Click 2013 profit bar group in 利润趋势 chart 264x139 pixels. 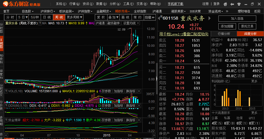click(225, 98)
